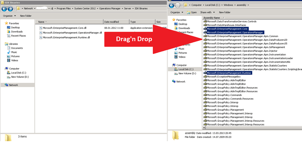Click Forward arrow in SDK Binaries window
The height and width of the screenshot is (150, 302).
point(10,9)
